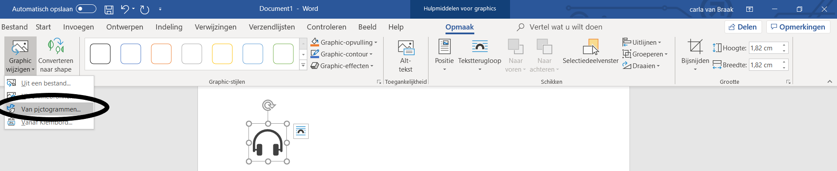Viewport: 837px width, 171px height.
Task: Open the Graphic-opvulling dropdown
Action: [344, 42]
